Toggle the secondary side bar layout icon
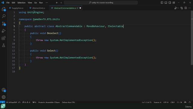Screen dimensions: 193x109 pos(170,3)
